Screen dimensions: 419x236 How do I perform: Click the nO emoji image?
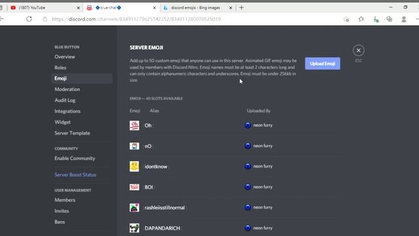tap(134, 146)
